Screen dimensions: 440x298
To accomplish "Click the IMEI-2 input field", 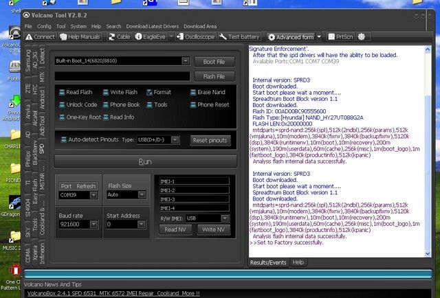I will [x=194, y=190].
